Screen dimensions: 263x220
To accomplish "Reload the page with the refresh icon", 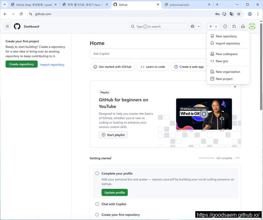I will click(21, 14).
